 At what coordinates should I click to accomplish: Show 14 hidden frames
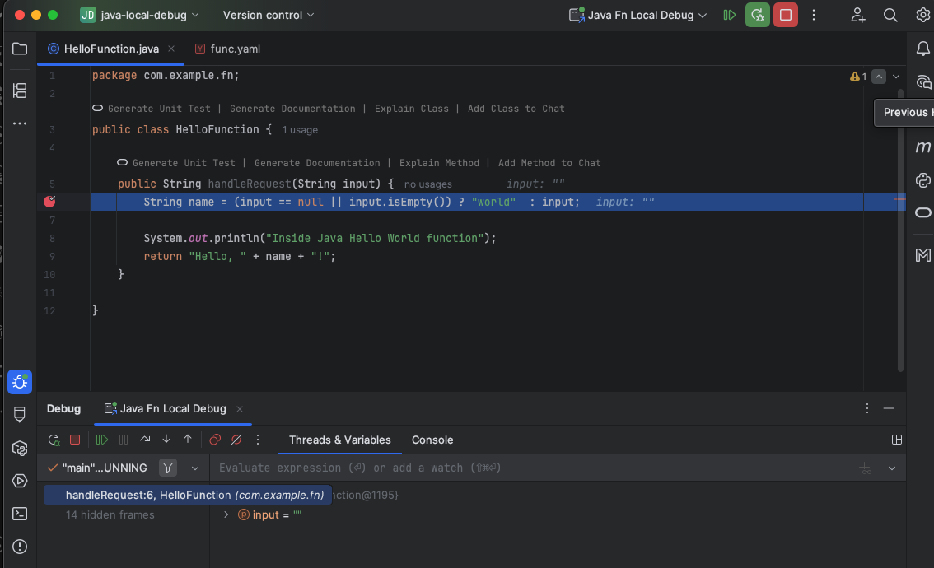coord(110,515)
